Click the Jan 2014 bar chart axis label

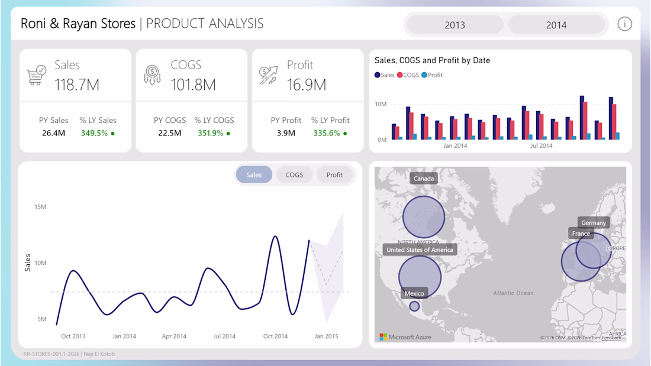(455, 145)
